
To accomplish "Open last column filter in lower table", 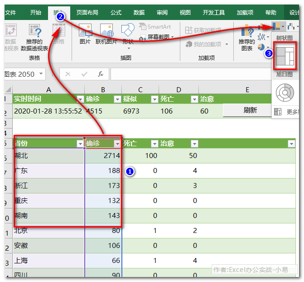I will [x=291, y=144].
